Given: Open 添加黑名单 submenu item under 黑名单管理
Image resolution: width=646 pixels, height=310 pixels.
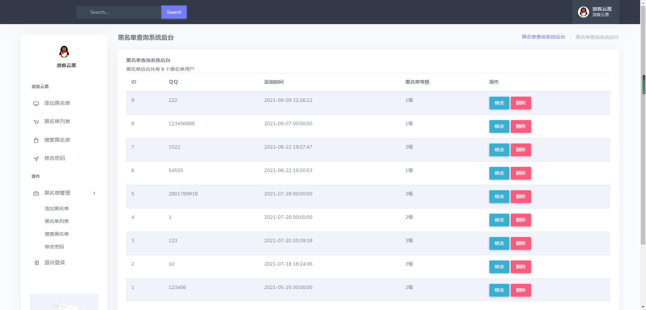Looking at the screenshot, I should pyautogui.click(x=57, y=209).
